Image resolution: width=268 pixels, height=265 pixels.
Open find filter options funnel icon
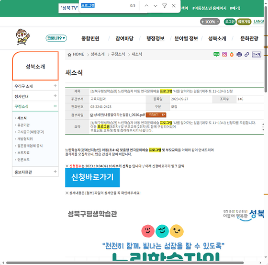point(165,6)
